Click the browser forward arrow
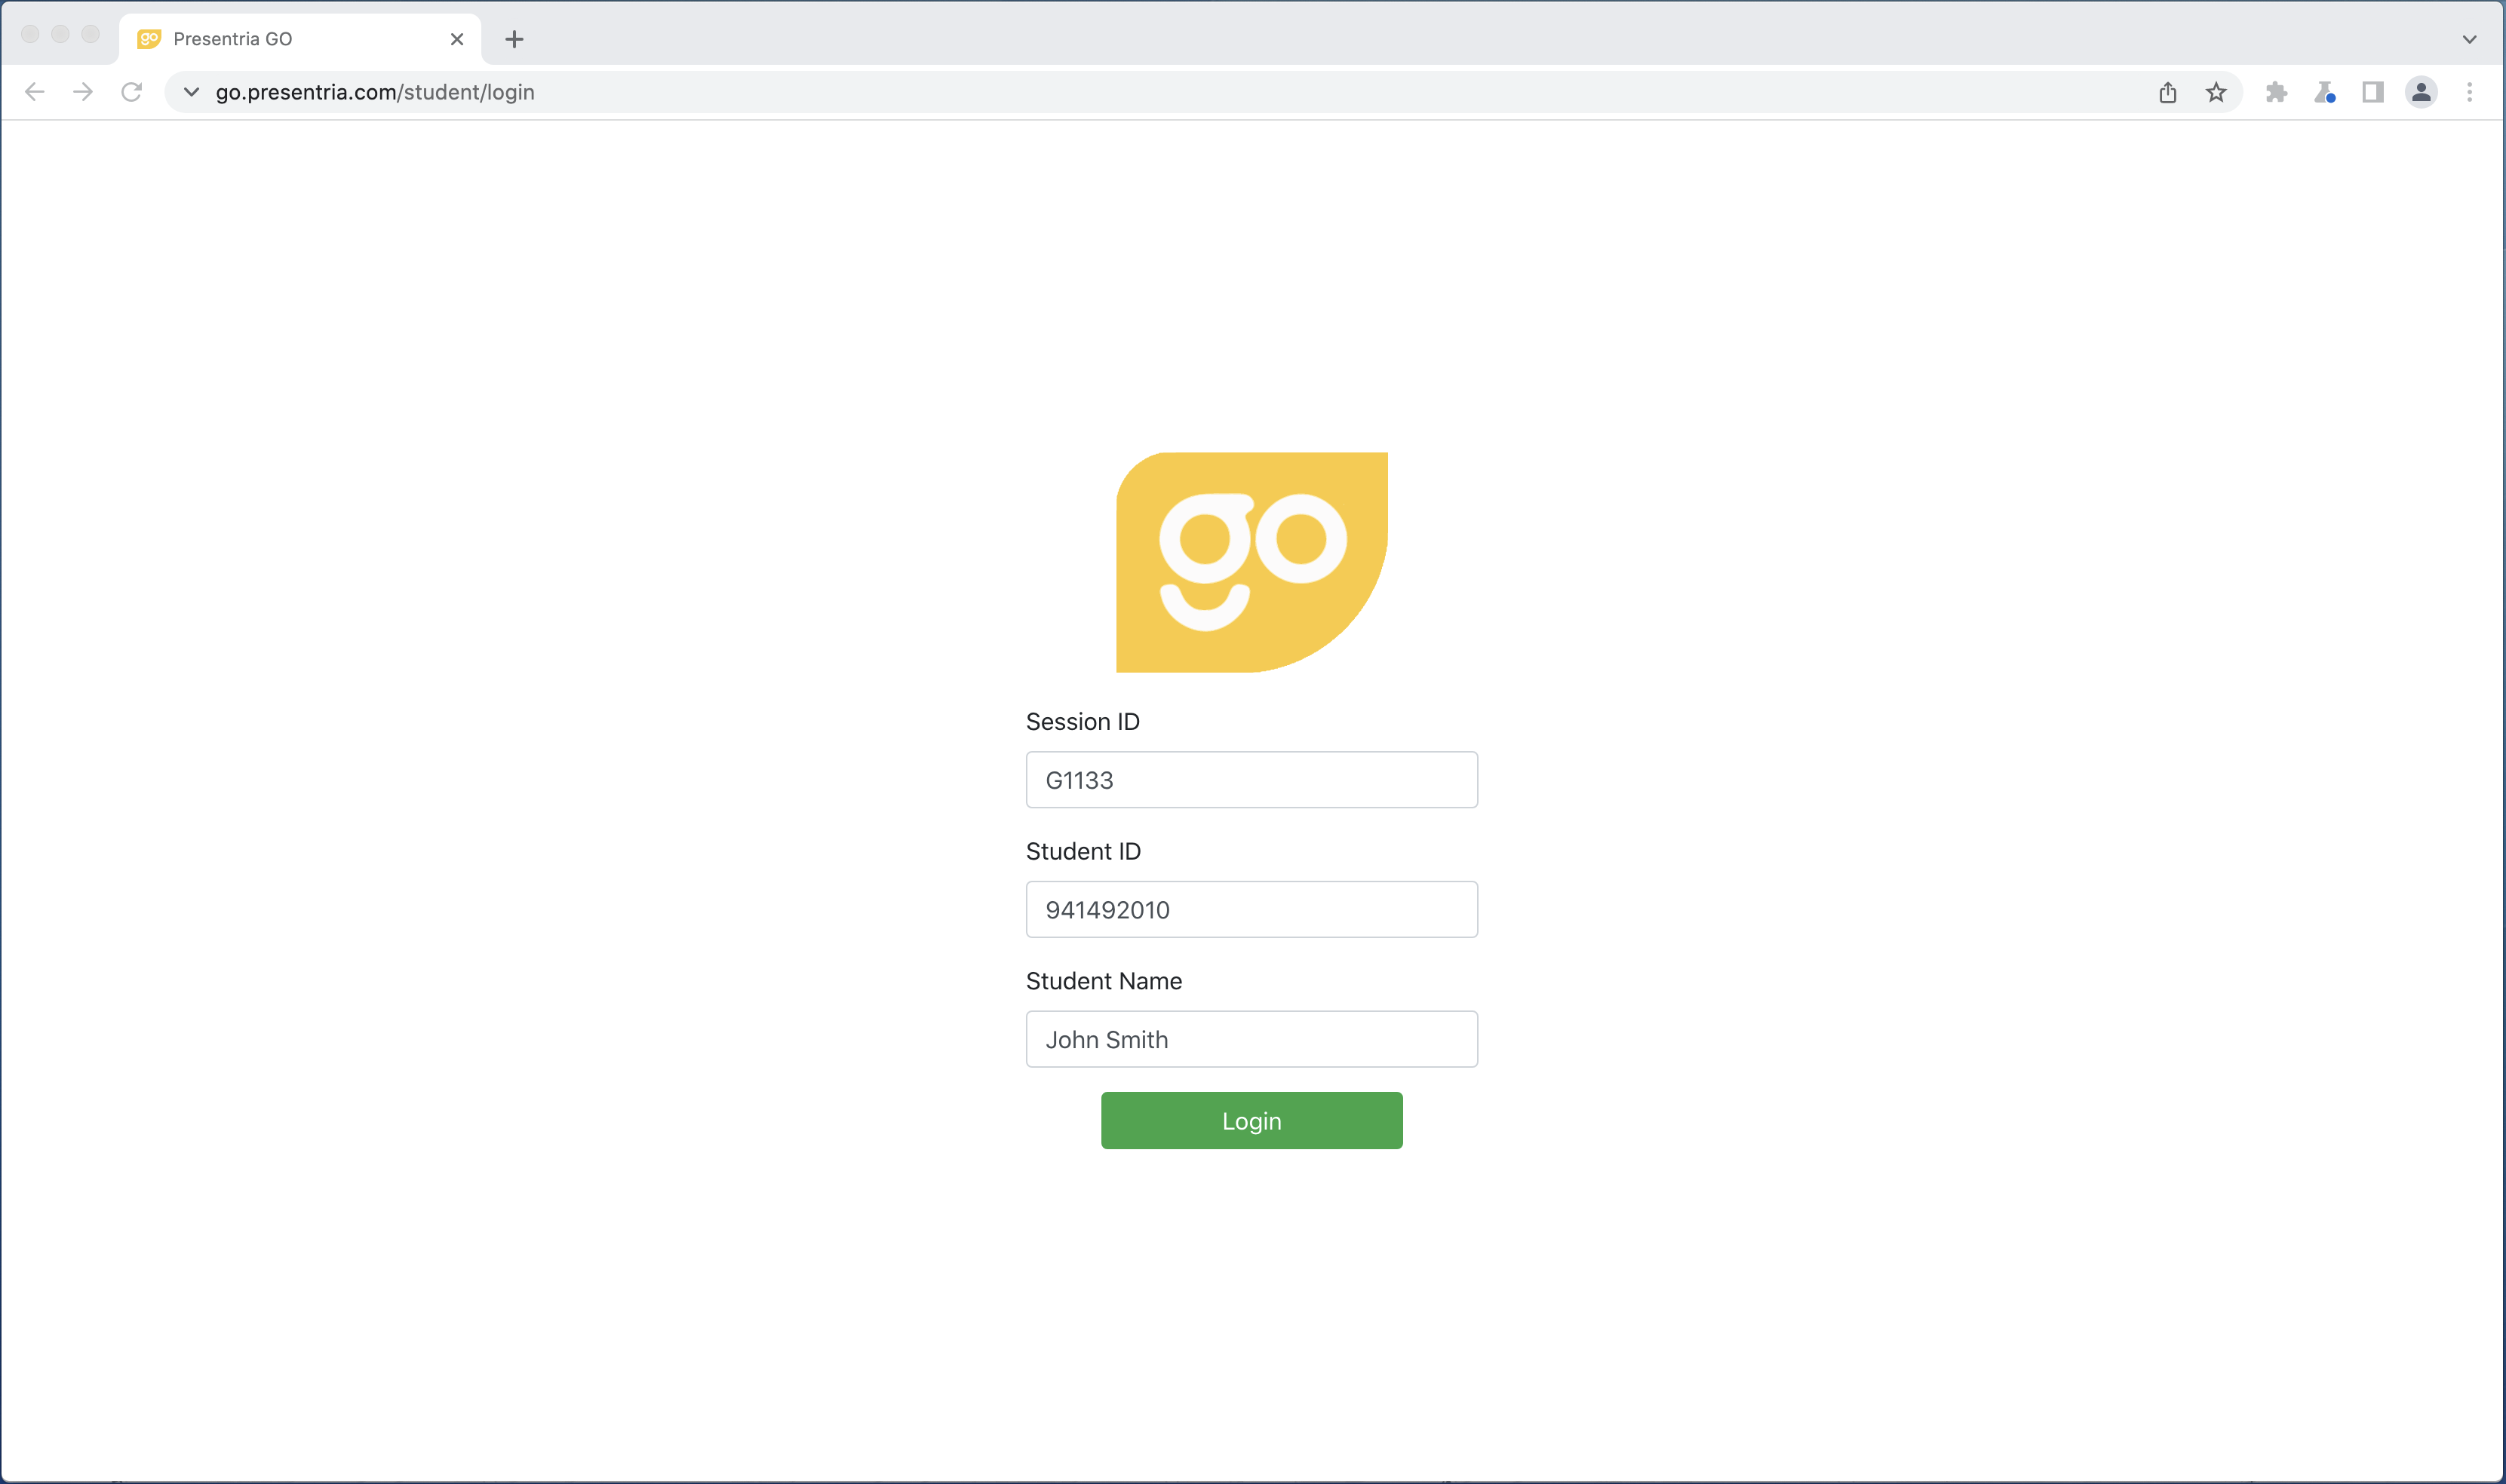Screen dimensions: 2506x1484 83,92
